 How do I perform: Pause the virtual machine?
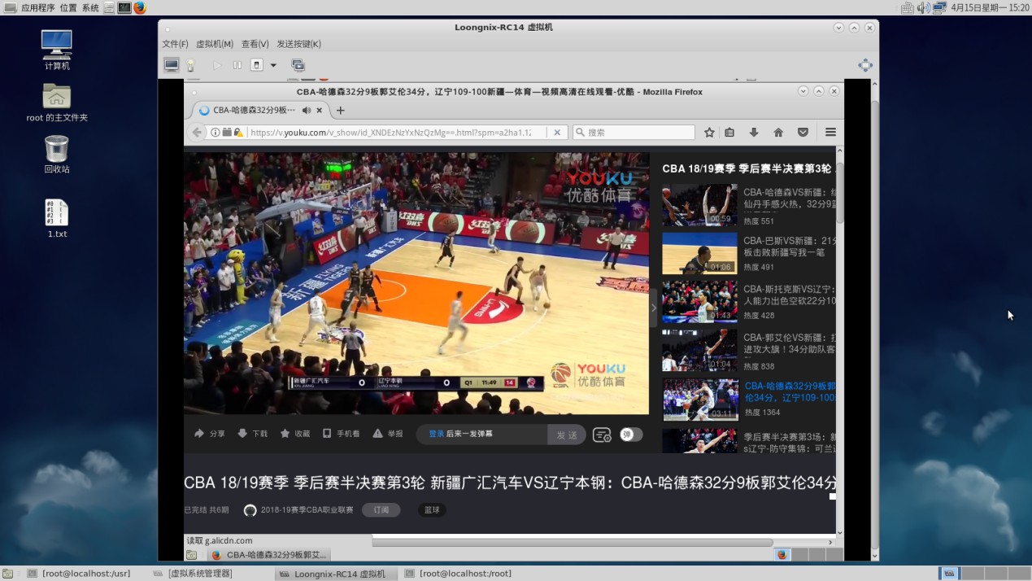coord(237,65)
